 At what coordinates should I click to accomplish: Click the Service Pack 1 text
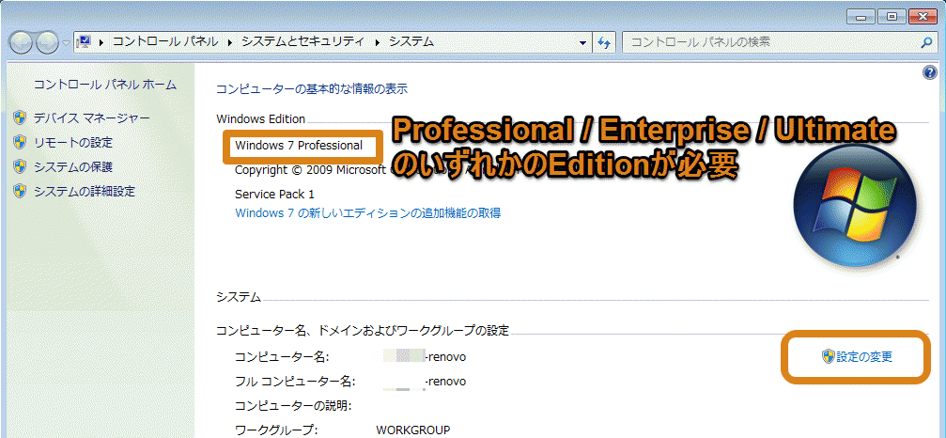click(x=274, y=195)
